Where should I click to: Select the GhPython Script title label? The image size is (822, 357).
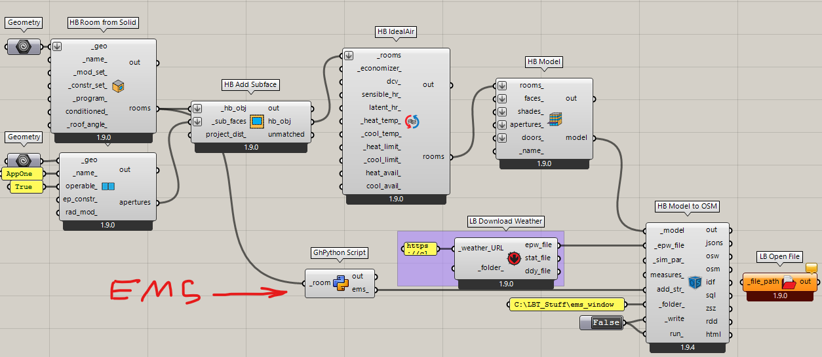[x=339, y=252]
